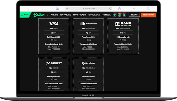Click the orange REGISZTRÁCIÓ button
Image resolution: width=177 pixels, height=101 pixels.
(148, 15)
